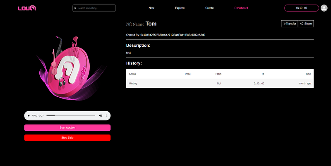Click the 0x40...d0 address in history table
This screenshot has width=331, height=166.
259,84
